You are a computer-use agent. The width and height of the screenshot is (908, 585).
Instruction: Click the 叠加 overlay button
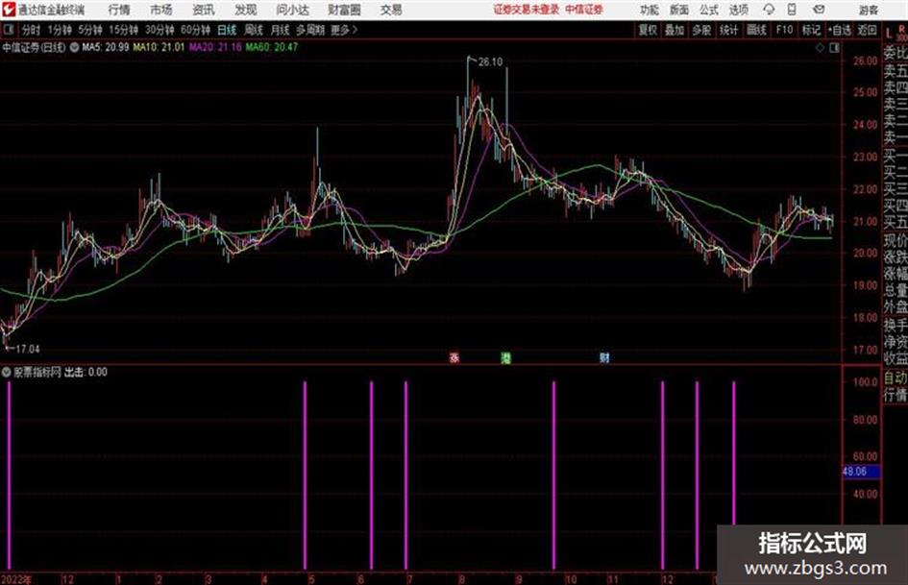click(675, 30)
